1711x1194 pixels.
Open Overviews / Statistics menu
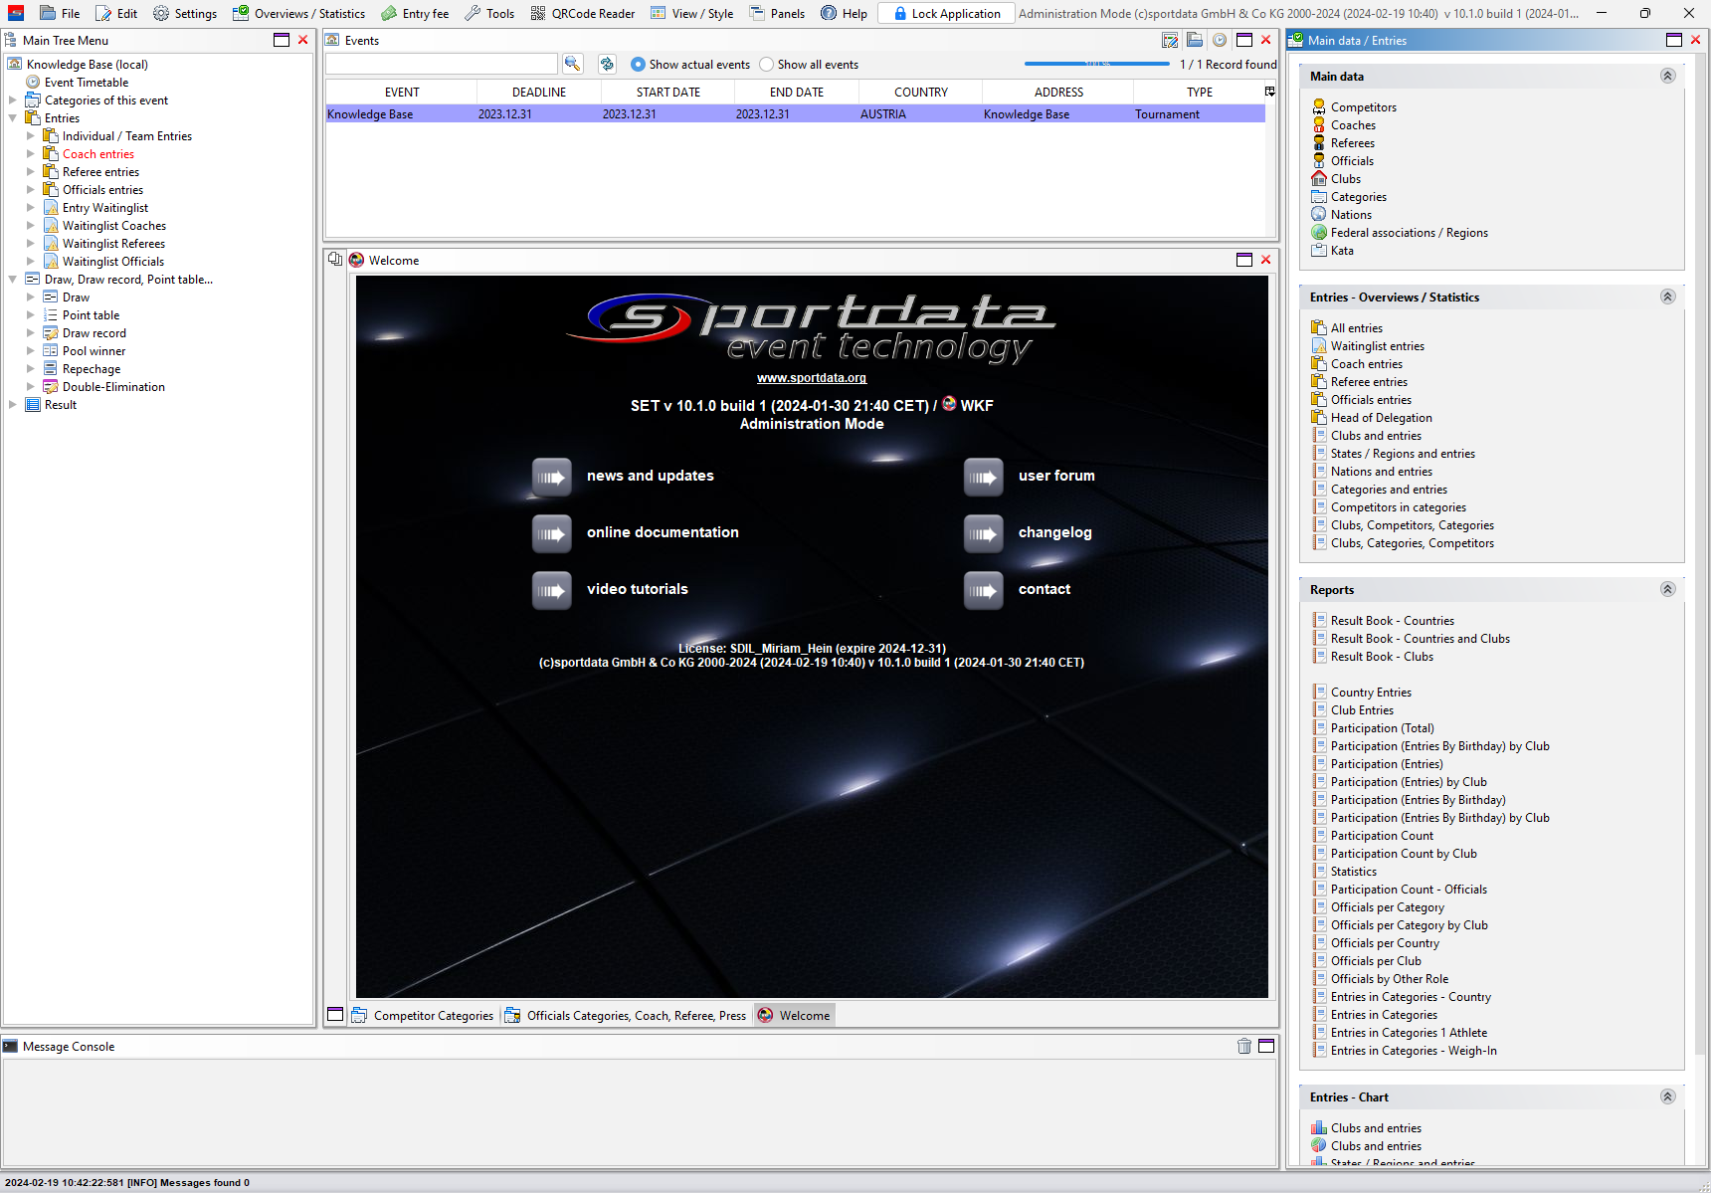(298, 13)
